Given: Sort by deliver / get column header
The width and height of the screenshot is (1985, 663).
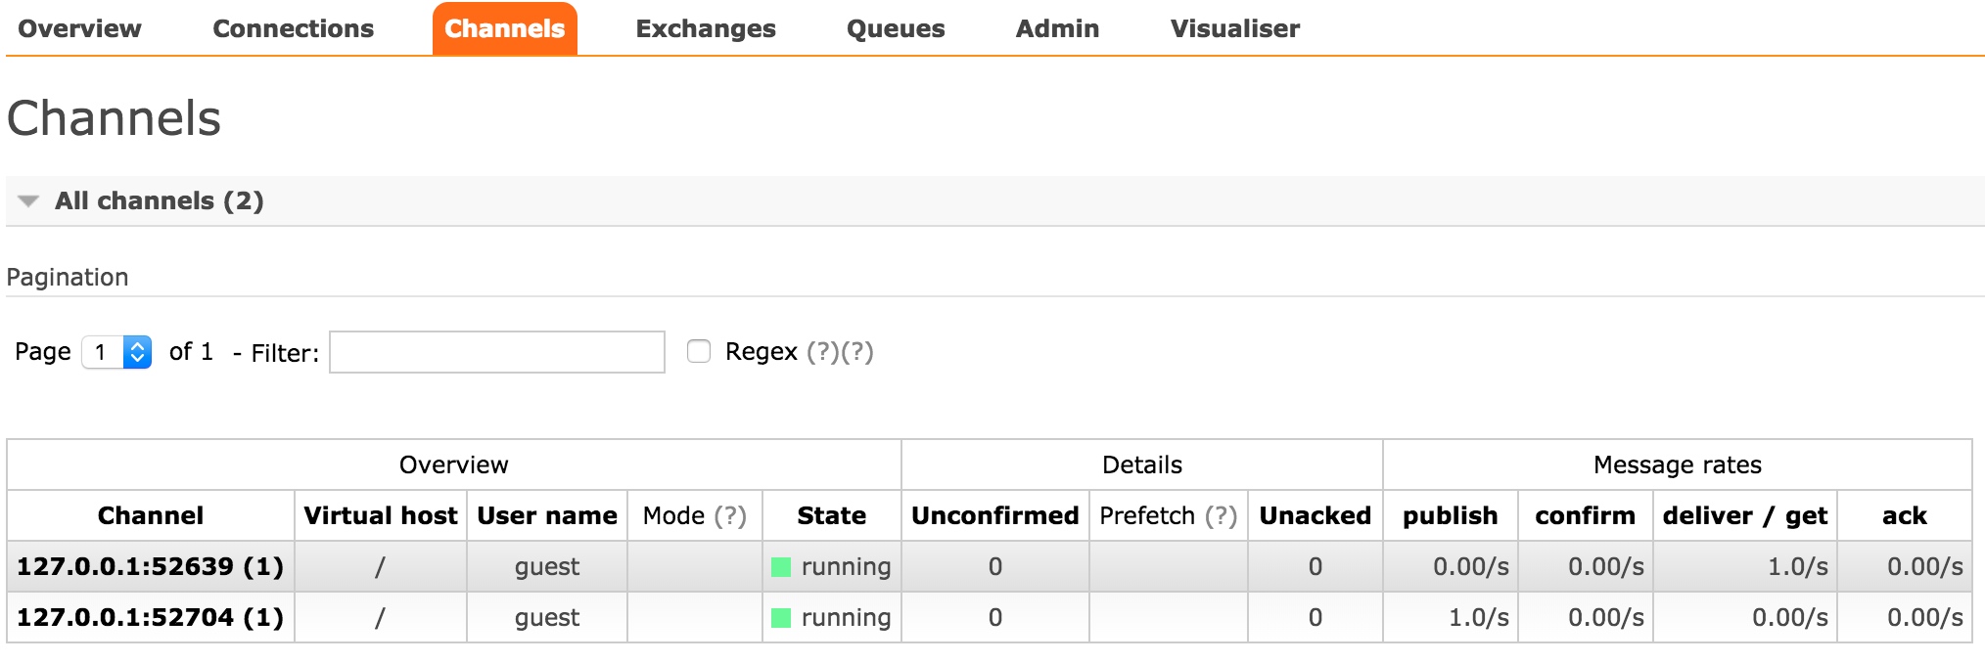Looking at the screenshot, I should pos(1745,515).
